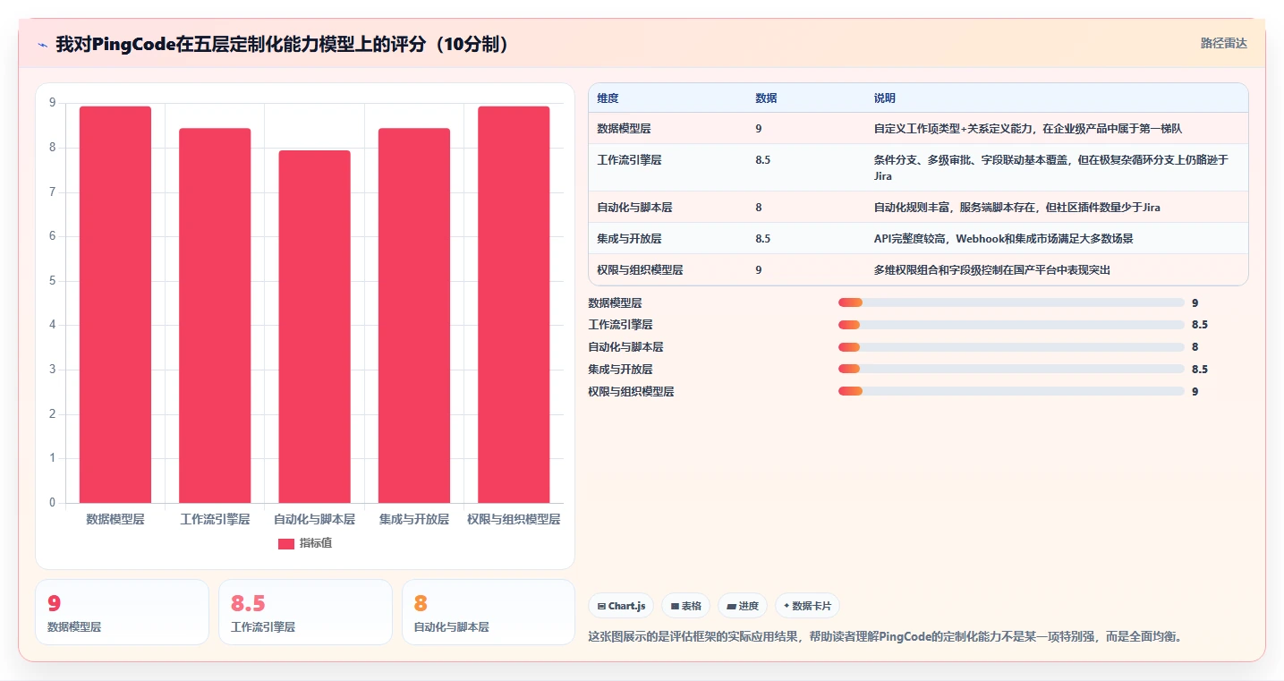Click the progress list label 自动化与脚本层
Screen dimensions: 1284x681
[625, 347]
